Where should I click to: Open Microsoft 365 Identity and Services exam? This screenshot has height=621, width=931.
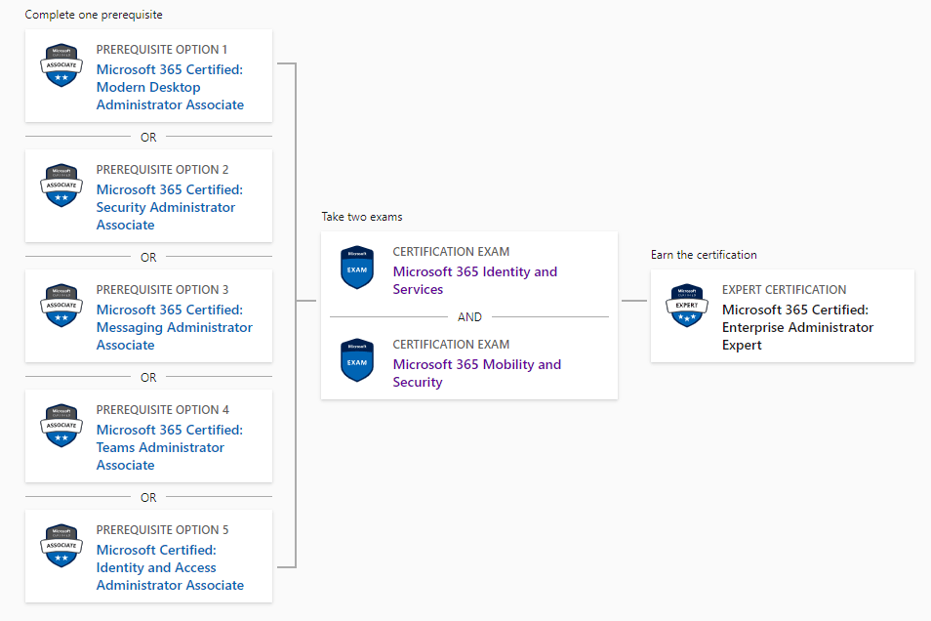pyautogui.click(x=475, y=280)
